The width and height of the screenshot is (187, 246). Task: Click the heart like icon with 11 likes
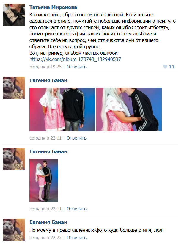click(165, 67)
